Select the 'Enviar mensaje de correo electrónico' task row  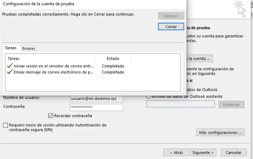(x=93, y=72)
